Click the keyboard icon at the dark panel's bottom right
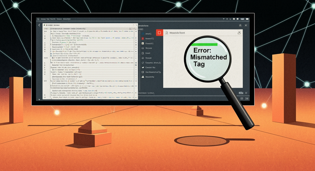This screenshot has height=171, width=315. coord(241,93)
